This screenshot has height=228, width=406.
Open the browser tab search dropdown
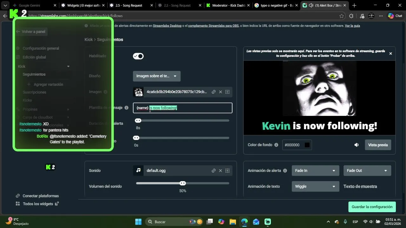5,5
